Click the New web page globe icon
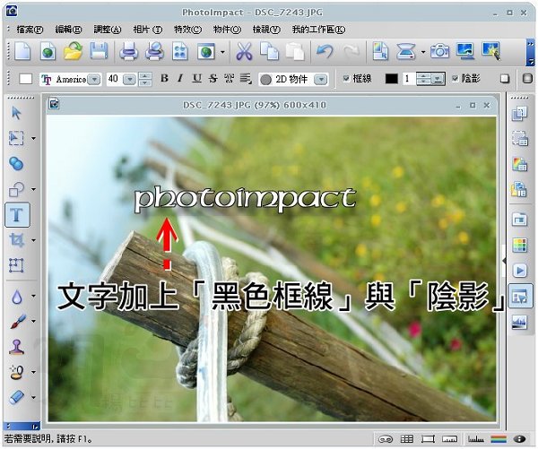 pyautogui.click(x=48, y=52)
